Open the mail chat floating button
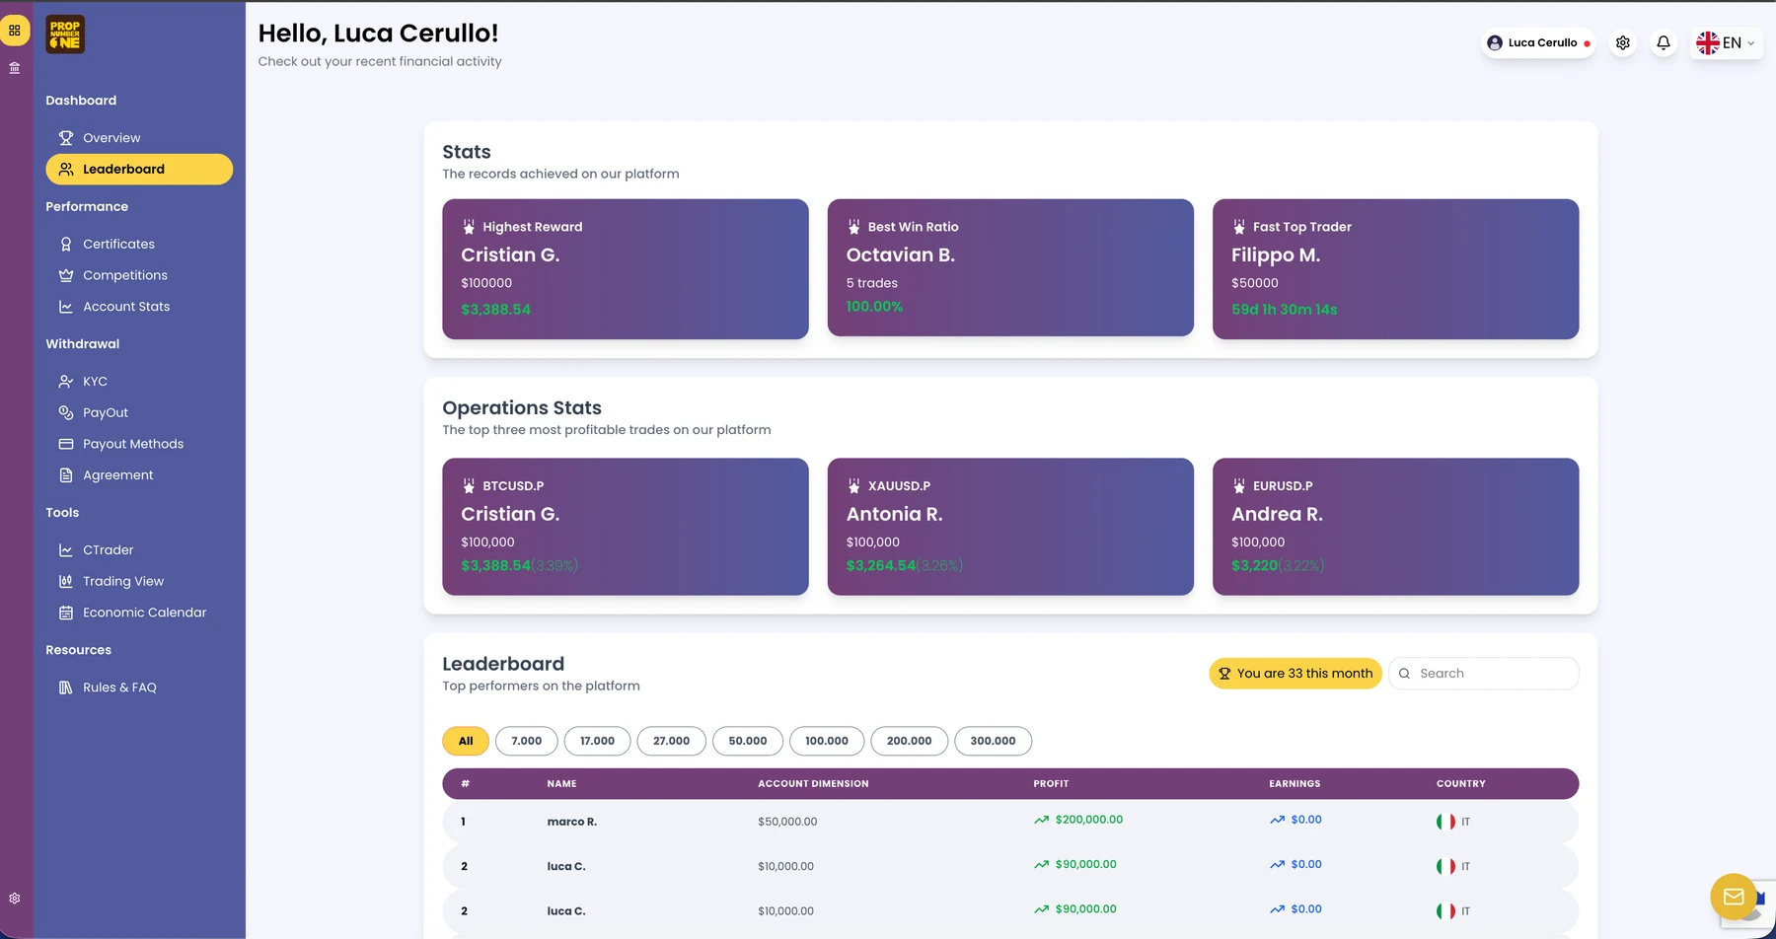 pyautogui.click(x=1734, y=897)
